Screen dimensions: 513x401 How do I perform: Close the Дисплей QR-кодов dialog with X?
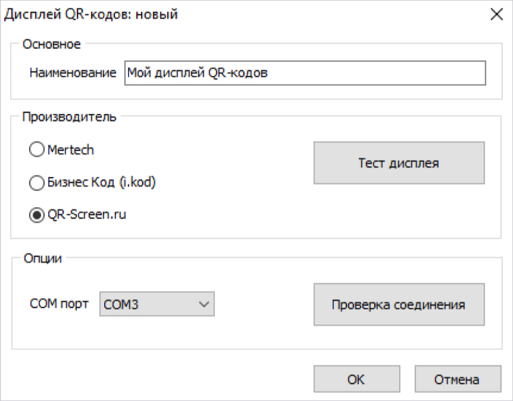[497, 14]
